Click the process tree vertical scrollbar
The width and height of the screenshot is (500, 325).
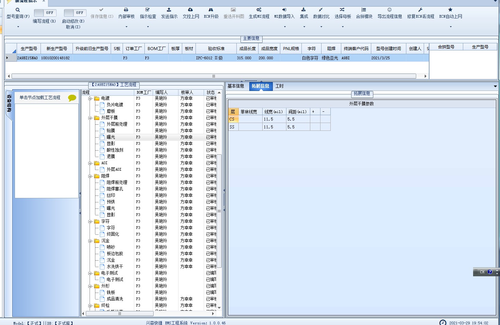(x=219, y=211)
